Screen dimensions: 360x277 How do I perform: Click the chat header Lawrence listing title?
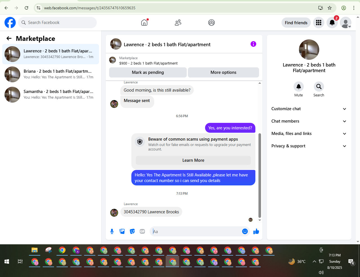(167, 45)
